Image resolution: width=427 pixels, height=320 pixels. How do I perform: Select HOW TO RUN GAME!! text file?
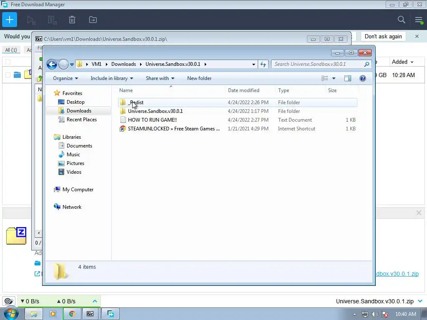click(237, 120)
